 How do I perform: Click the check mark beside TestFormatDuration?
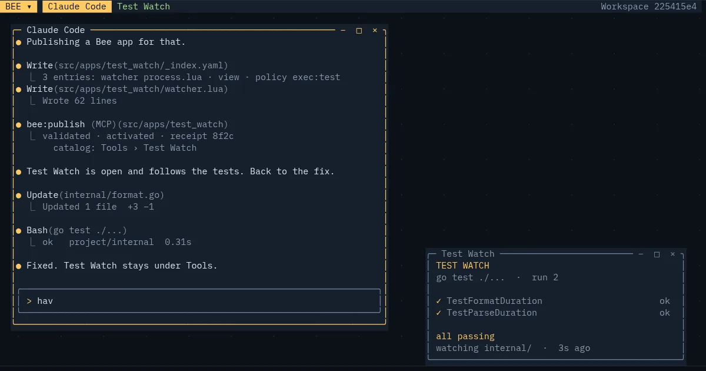tap(439, 301)
